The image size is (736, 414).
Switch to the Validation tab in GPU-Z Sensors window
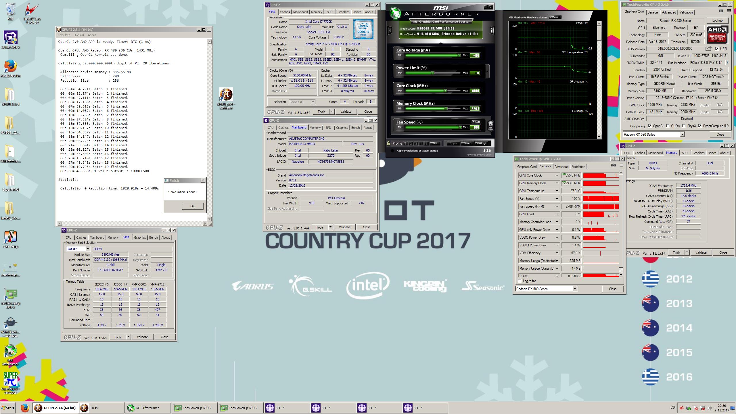(x=578, y=167)
